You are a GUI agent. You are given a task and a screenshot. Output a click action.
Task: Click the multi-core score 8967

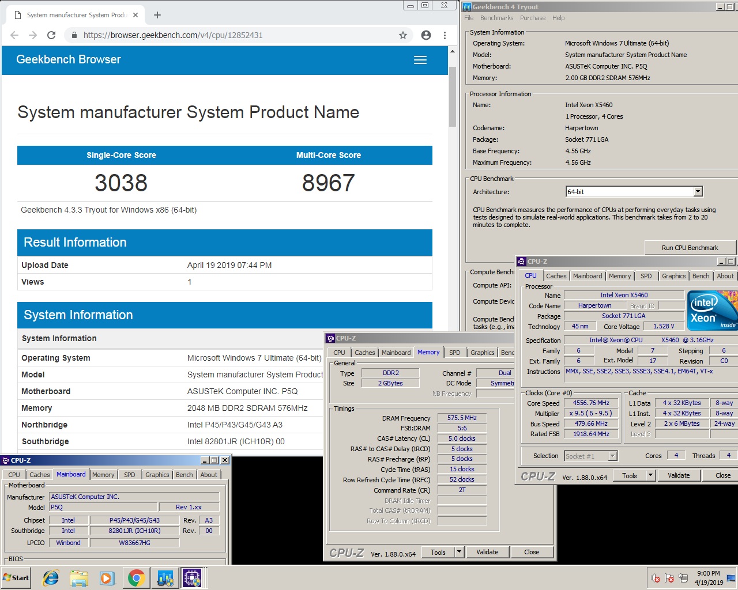tap(329, 183)
